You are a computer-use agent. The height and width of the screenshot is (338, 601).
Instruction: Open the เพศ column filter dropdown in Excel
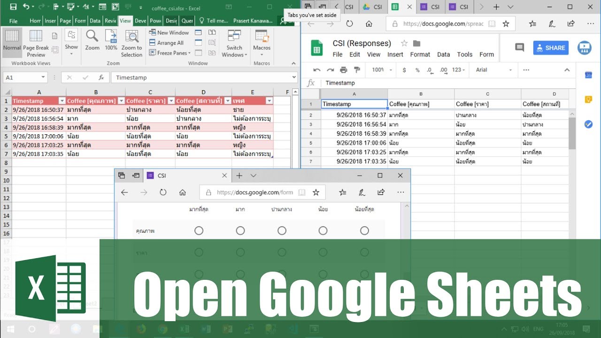[269, 101]
